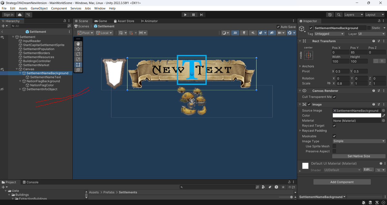Open the anchor presets box
The width and height of the screenshot is (387, 205).
[x=308, y=56]
